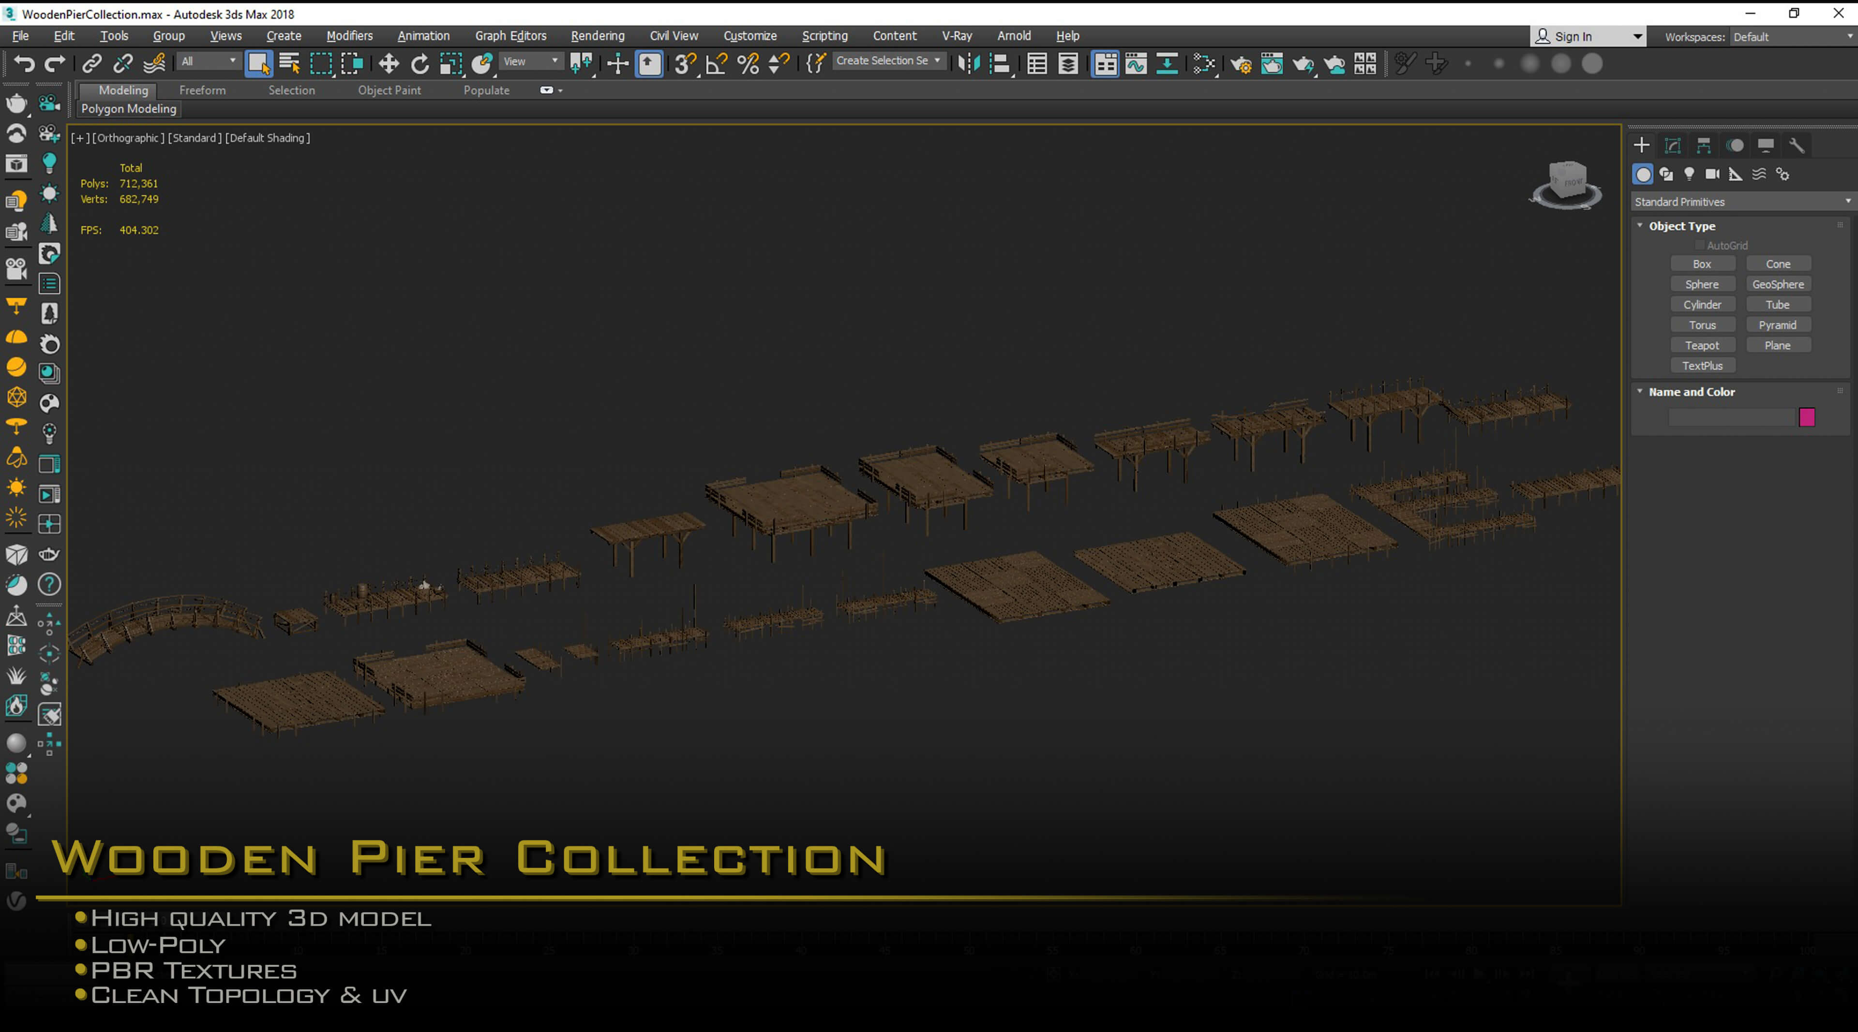
Task: Click the Sign In button
Action: (x=1587, y=37)
